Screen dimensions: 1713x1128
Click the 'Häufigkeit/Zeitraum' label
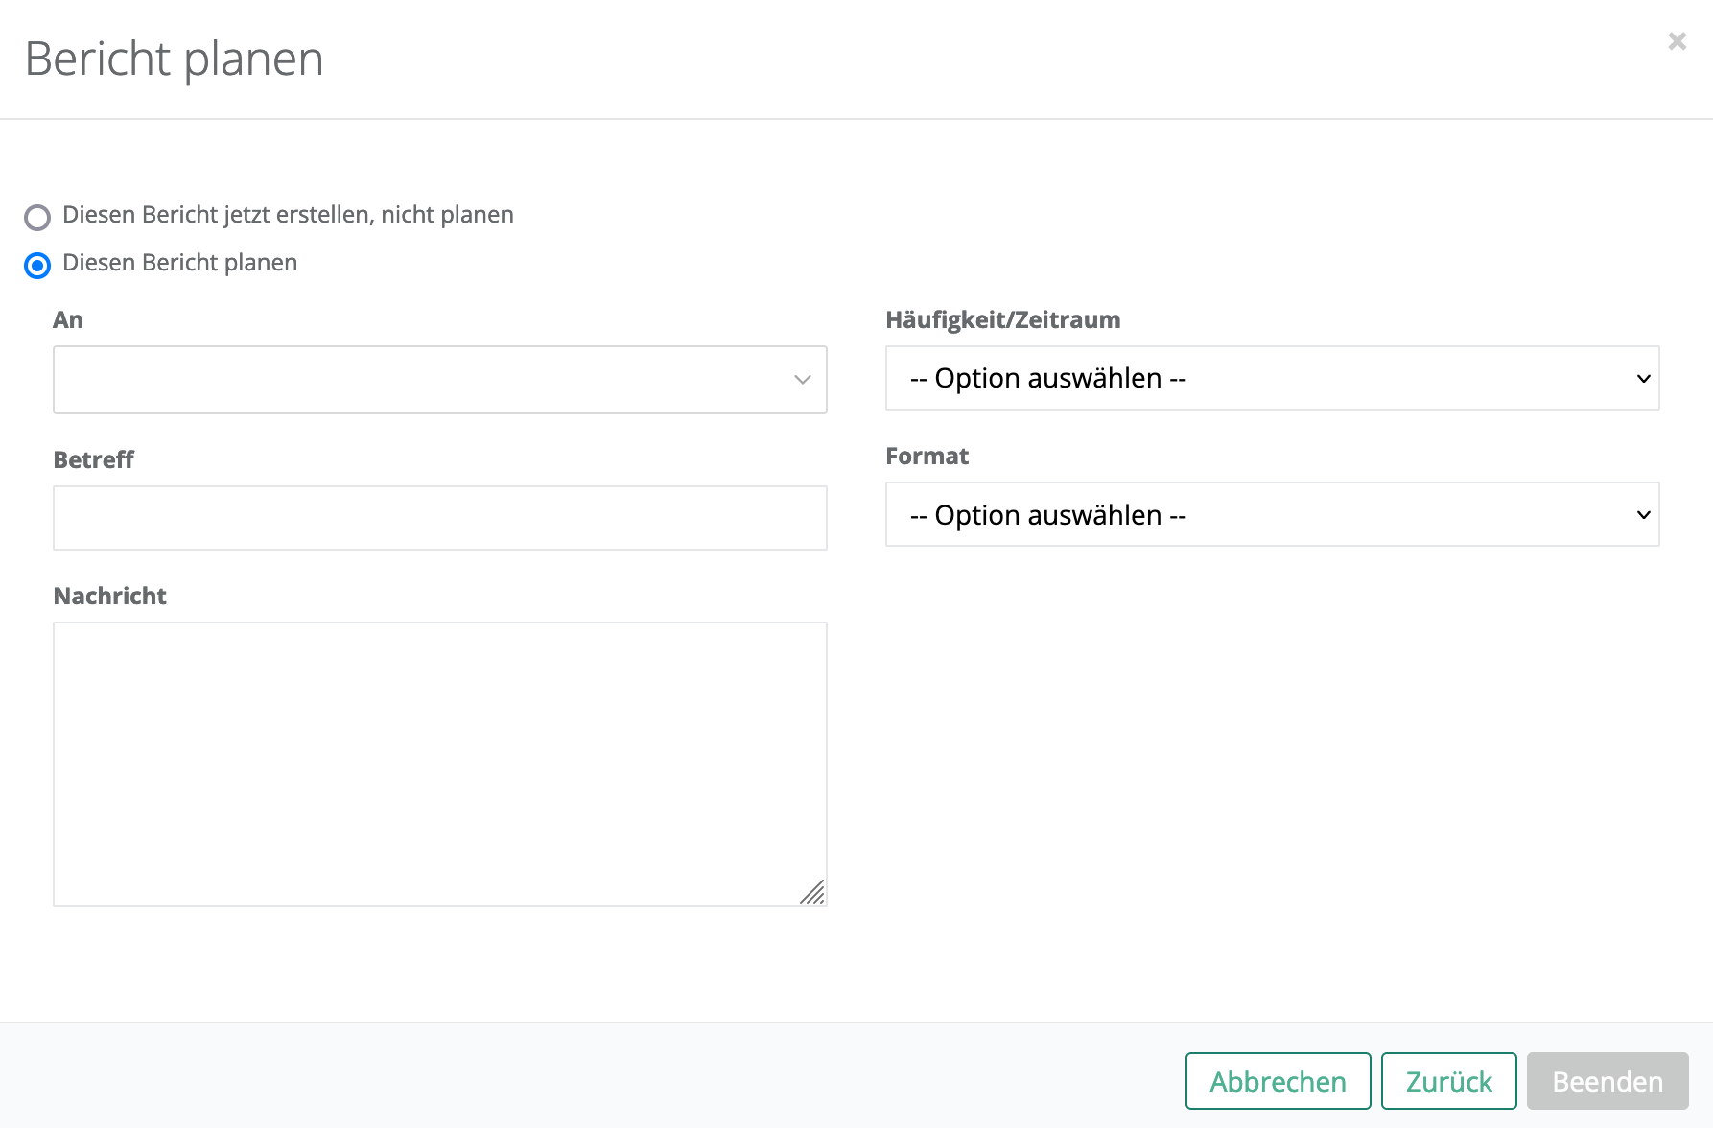[x=1002, y=320]
